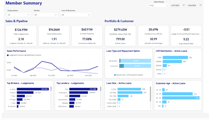
Task: Select the 18-29 customer age bar
Action: pos(164,90)
